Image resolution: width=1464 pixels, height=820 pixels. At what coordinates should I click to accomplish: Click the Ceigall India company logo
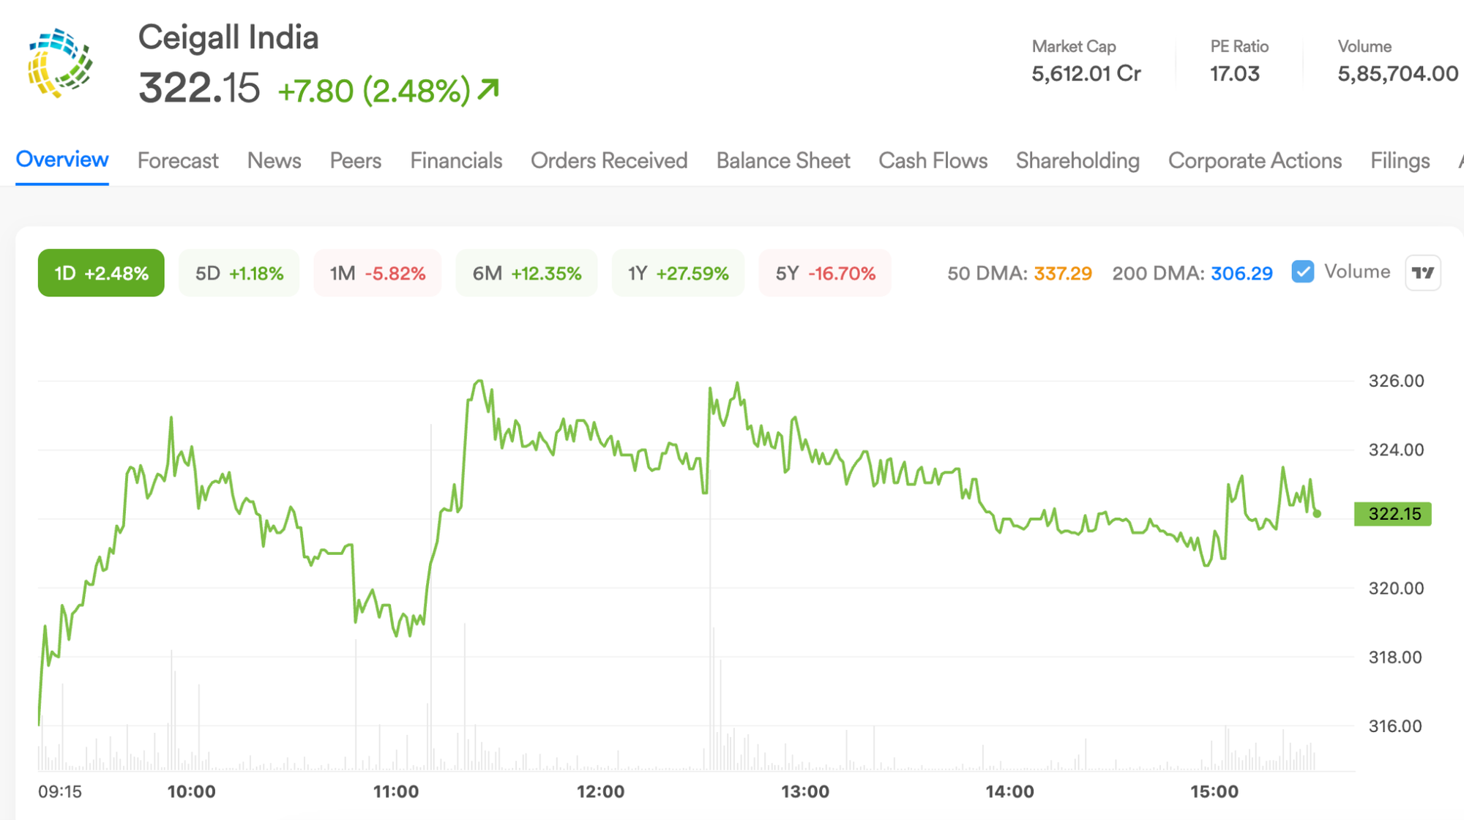coord(61,63)
